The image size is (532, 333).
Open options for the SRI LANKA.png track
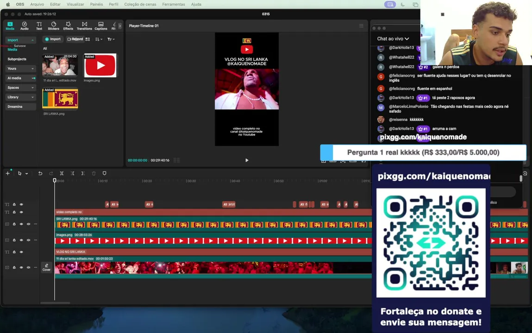click(35, 224)
